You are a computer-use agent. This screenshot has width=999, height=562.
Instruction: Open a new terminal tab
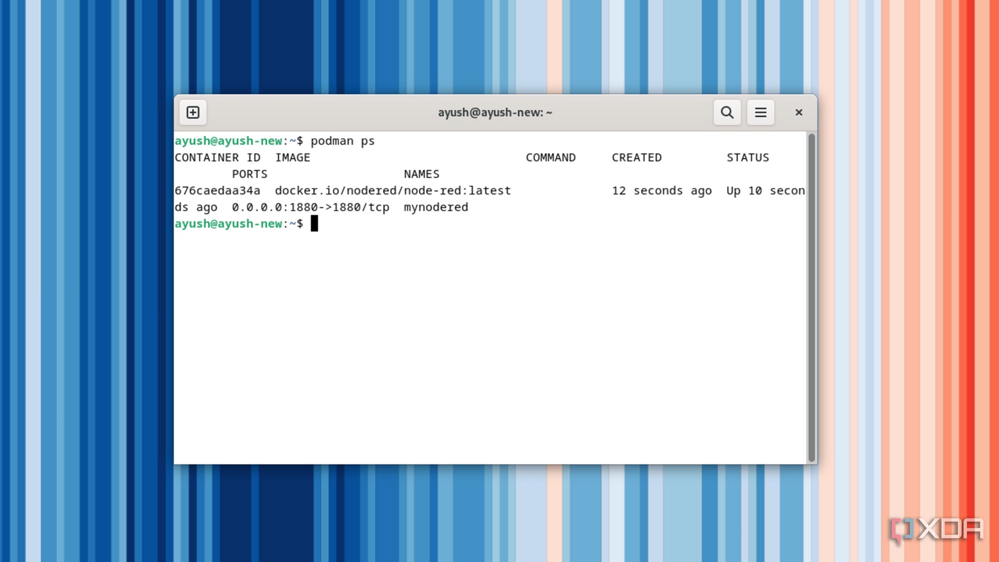(193, 112)
